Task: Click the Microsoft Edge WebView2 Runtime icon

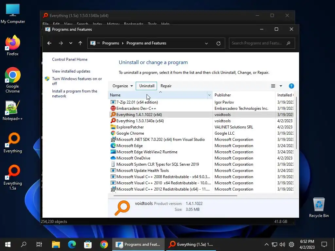Action: [113, 152]
